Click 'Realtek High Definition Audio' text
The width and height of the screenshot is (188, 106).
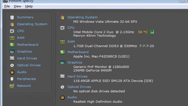coord(98,102)
